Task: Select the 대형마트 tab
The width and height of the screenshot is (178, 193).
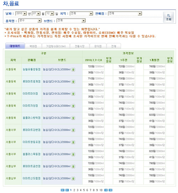Action: (15, 46)
